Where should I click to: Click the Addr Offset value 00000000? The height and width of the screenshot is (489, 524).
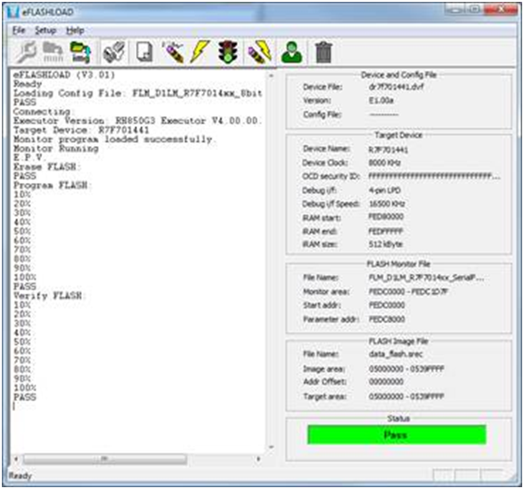[x=386, y=382]
